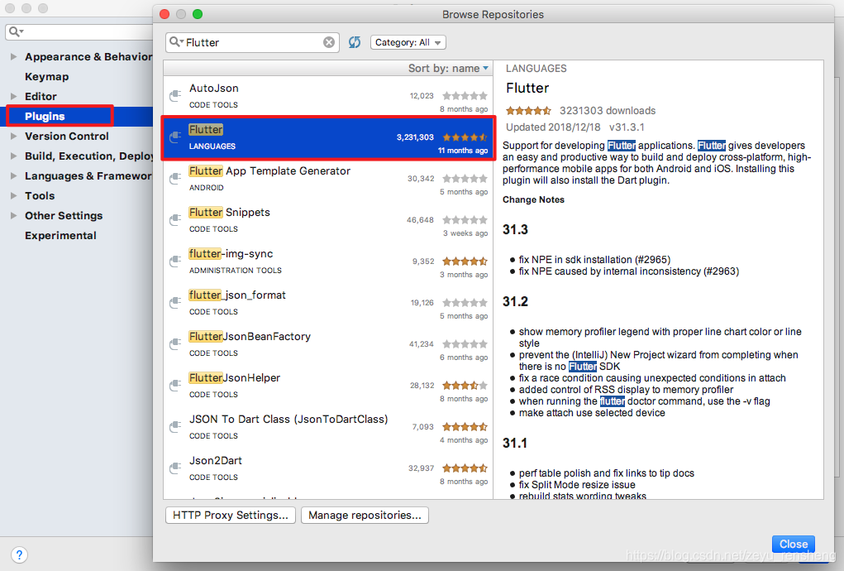
Task: Expand the Editor settings node
Action: 13,97
